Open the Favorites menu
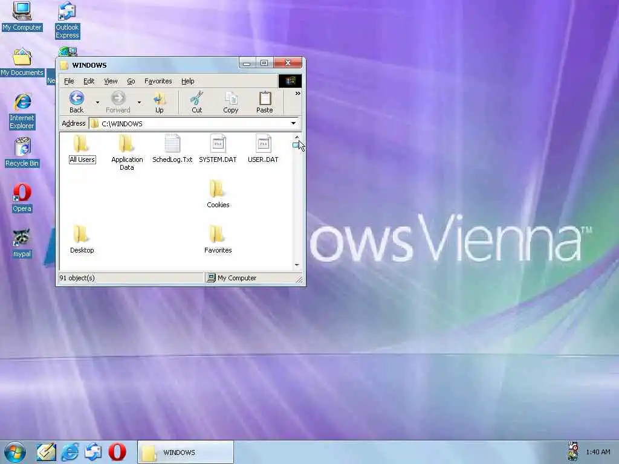This screenshot has width=619, height=464. click(158, 82)
